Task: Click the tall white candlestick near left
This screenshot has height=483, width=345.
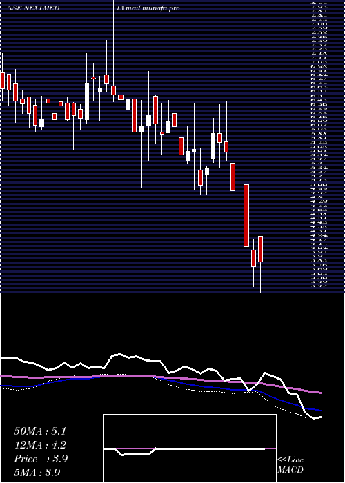Action: point(87,101)
